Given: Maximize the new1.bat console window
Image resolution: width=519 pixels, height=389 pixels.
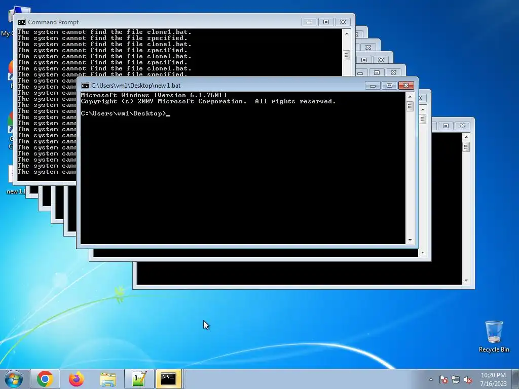Looking at the screenshot, I should click(389, 86).
